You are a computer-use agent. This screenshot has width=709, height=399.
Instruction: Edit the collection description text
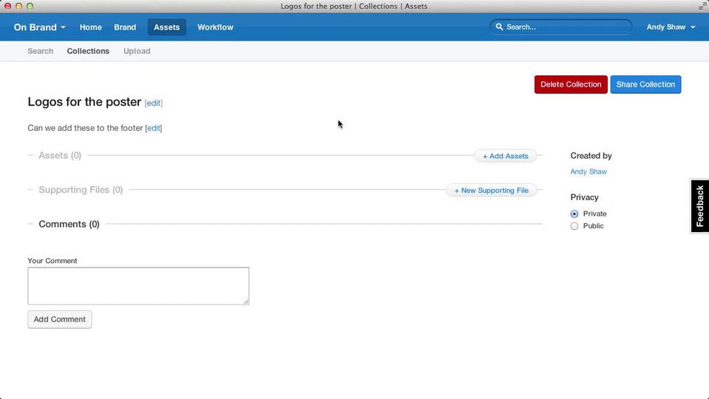pyautogui.click(x=154, y=128)
